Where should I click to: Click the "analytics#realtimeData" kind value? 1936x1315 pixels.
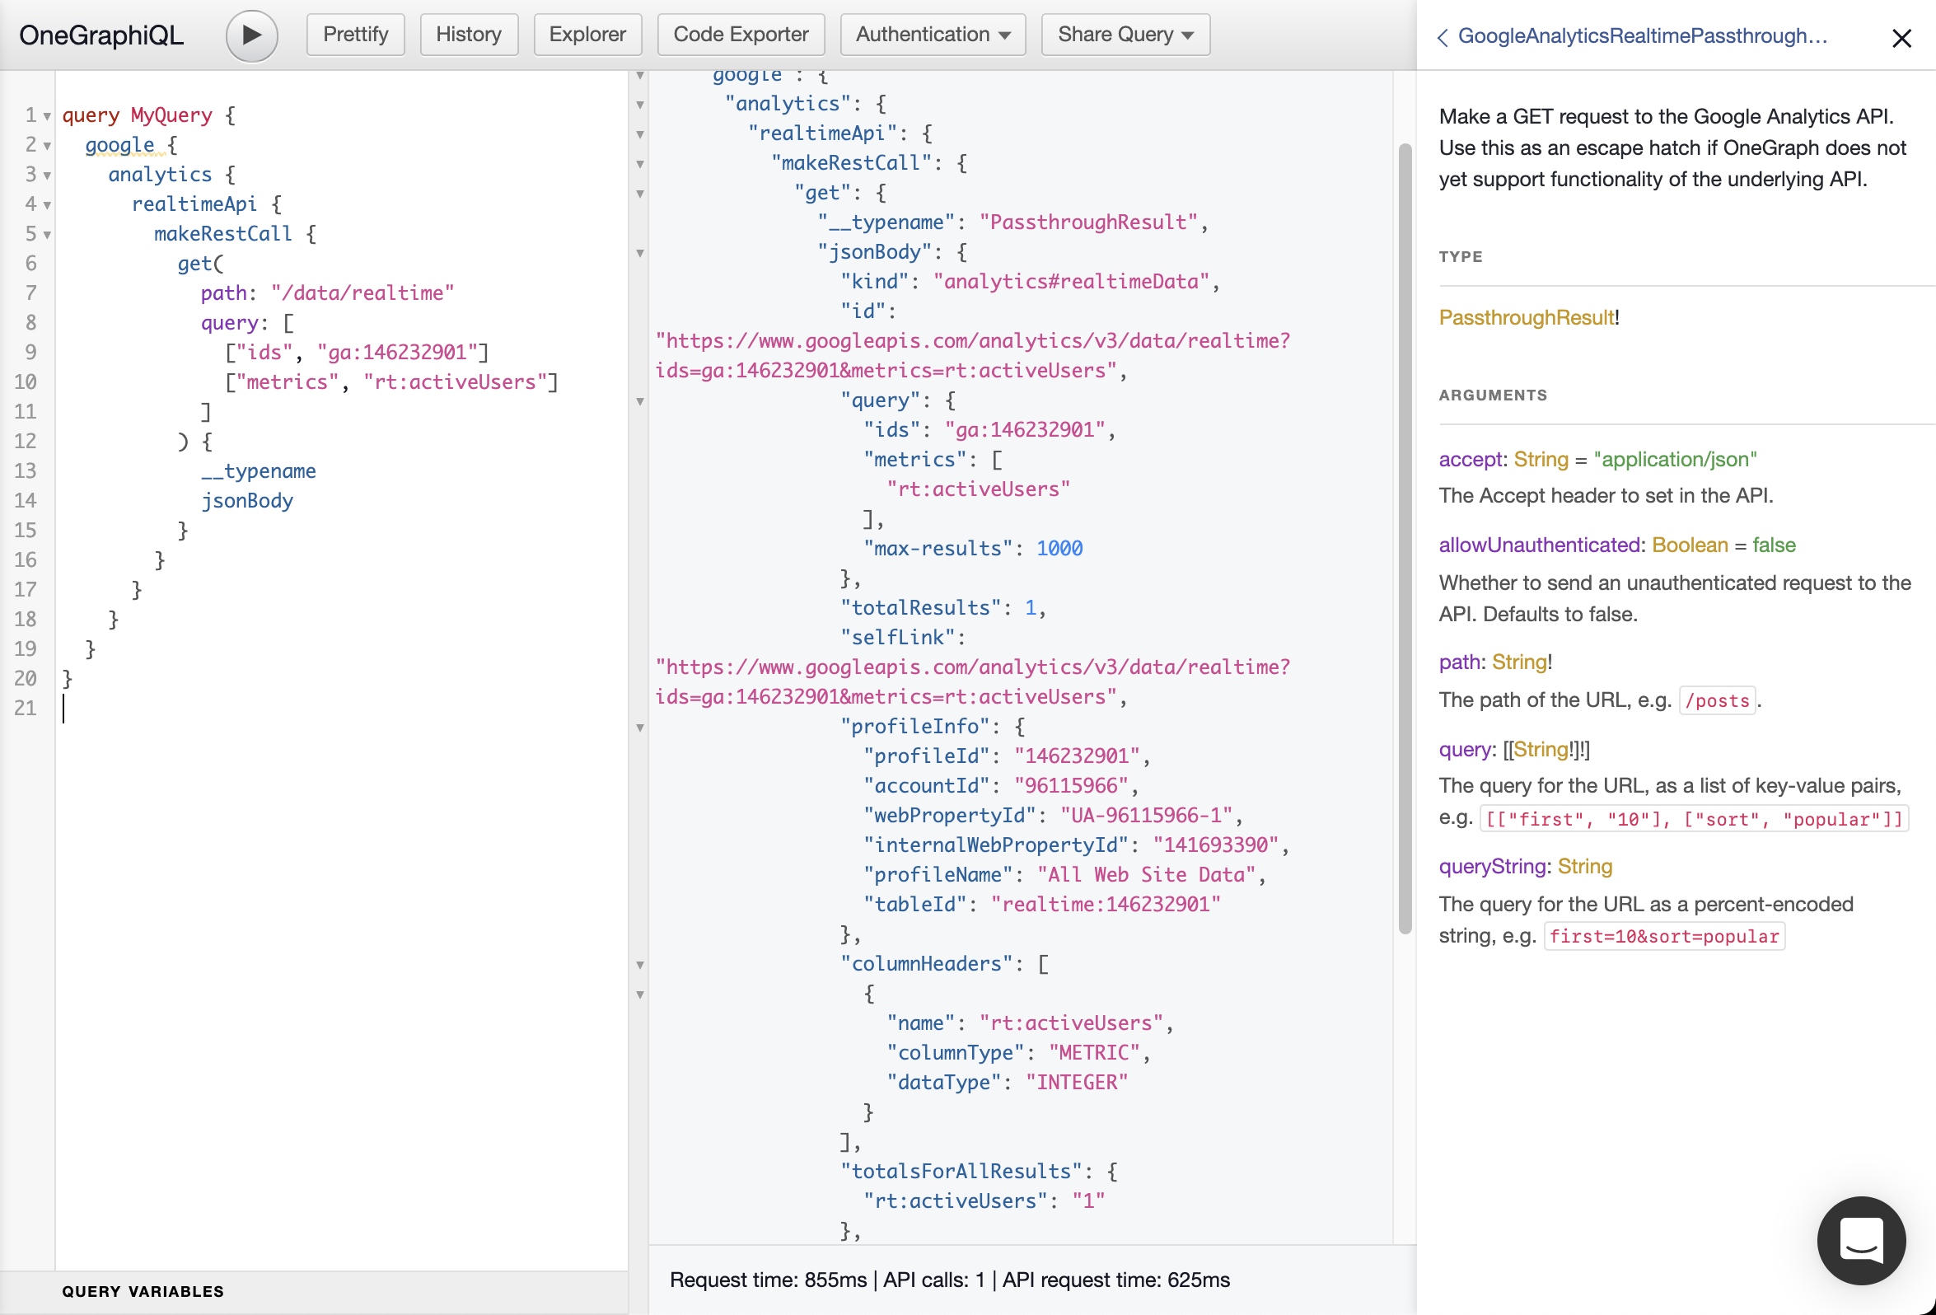[1070, 282]
